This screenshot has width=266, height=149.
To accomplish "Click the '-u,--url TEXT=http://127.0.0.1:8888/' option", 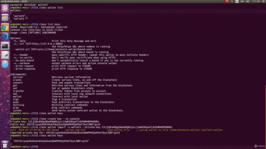I will point(38,44).
